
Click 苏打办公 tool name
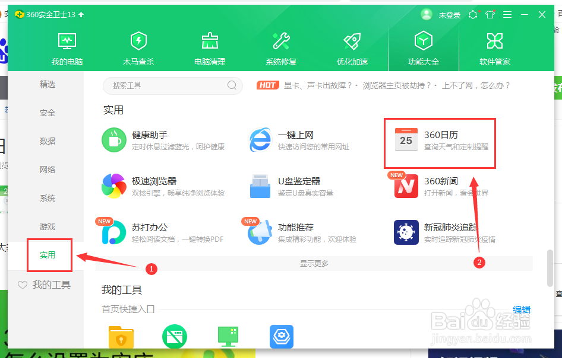pyautogui.click(x=150, y=228)
